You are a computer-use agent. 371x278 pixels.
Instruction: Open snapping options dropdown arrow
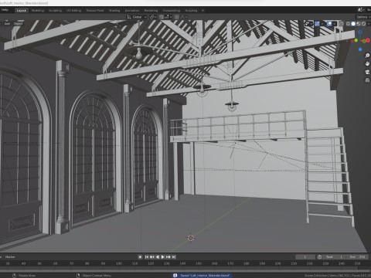point(171,17)
